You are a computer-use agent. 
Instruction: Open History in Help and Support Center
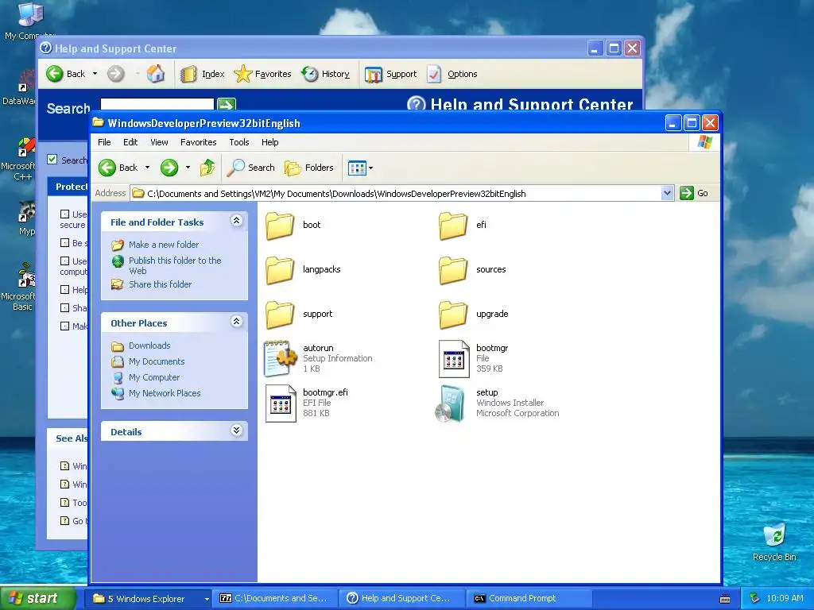326,74
